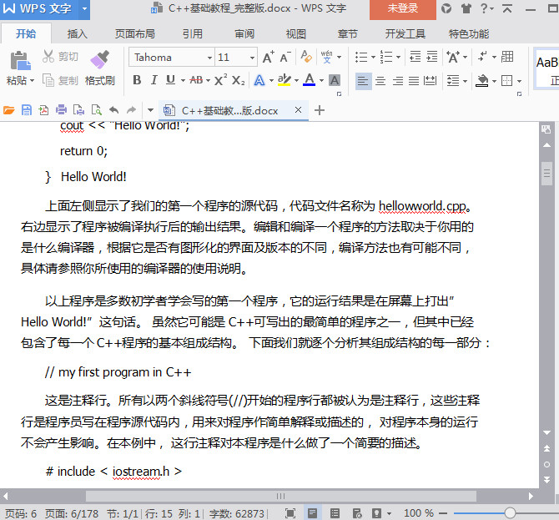Click the 未登录 (Not logged in) button
The height and width of the screenshot is (520, 559).
coord(403,9)
